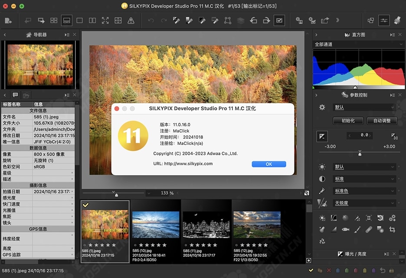Click the sharpness pencil icon
Screen dimensions: 406x278
click(x=322, y=203)
